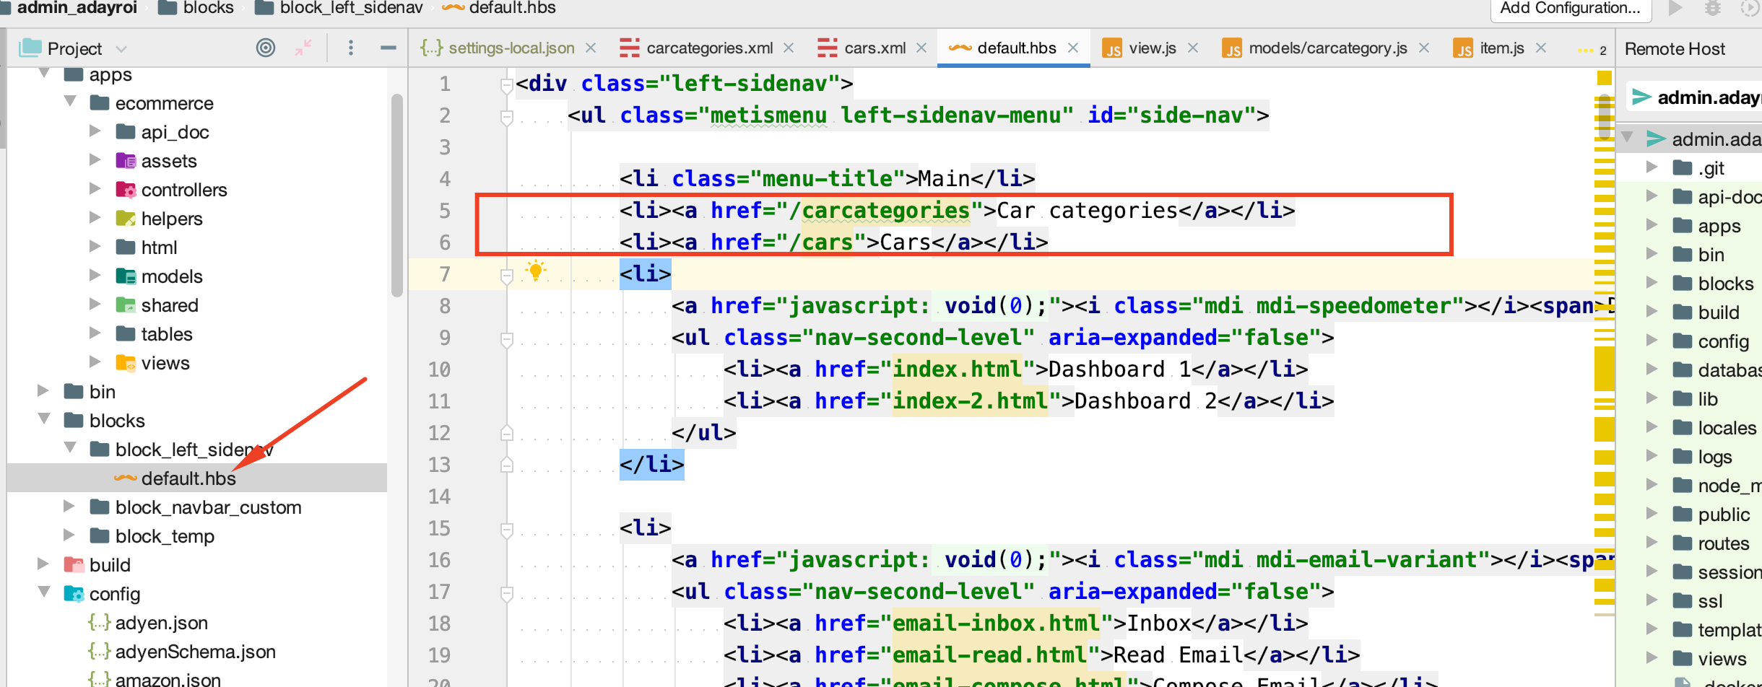Toggle code fold marker on line 15
The width and height of the screenshot is (1762, 687).
pyautogui.click(x=507, y=529)
